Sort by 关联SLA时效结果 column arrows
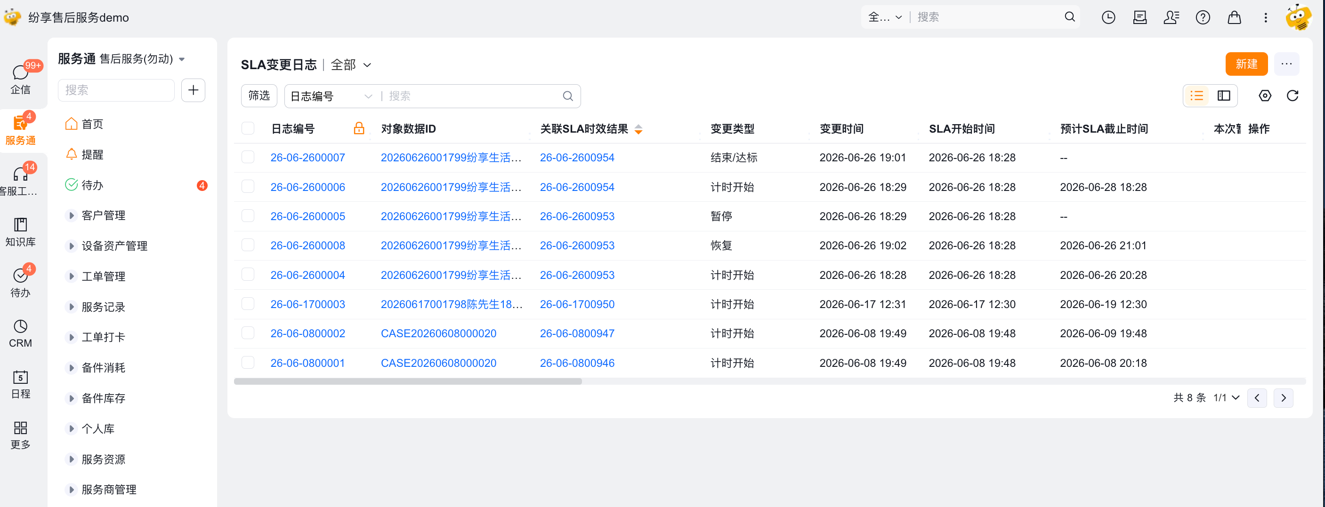Screen dimensions: 1325x507 point(638,129)
